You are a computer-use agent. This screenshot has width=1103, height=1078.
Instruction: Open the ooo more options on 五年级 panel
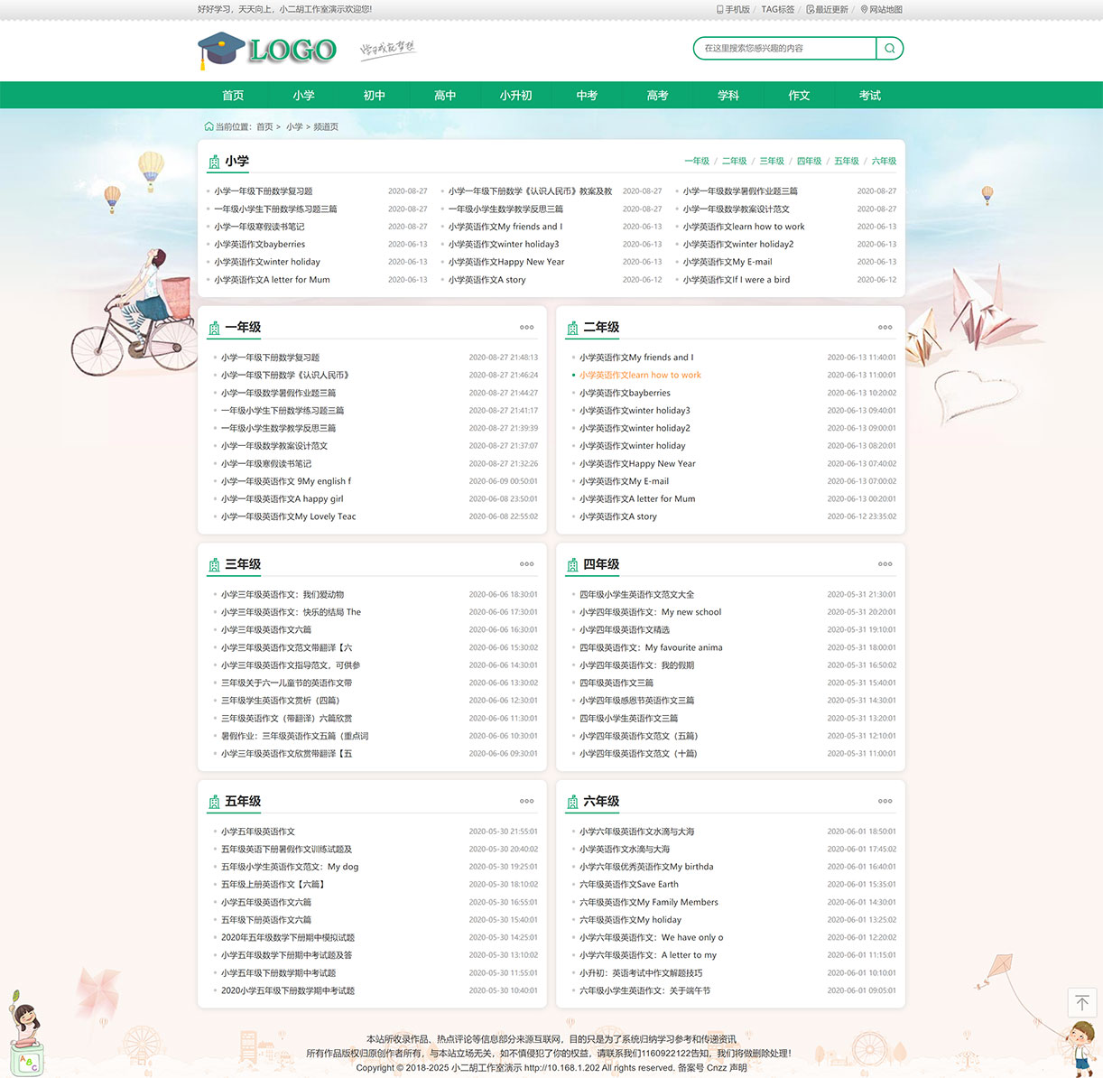(x=526, y=801)
